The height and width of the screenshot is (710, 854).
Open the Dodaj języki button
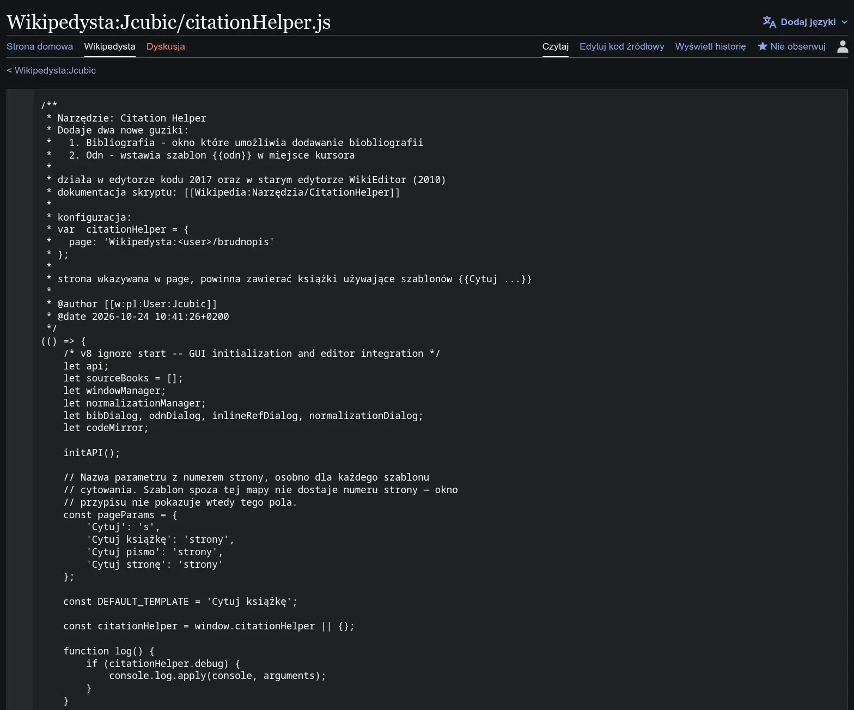[x=805, y=22]
